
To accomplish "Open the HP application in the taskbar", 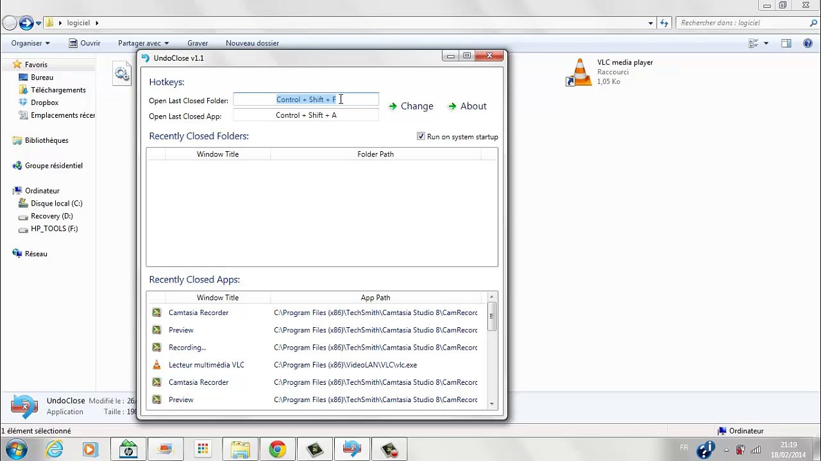I will click(128, 449).
